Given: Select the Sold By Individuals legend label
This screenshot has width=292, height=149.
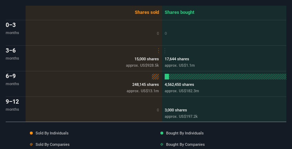Looking at the screenshot, I should (52, 133).
